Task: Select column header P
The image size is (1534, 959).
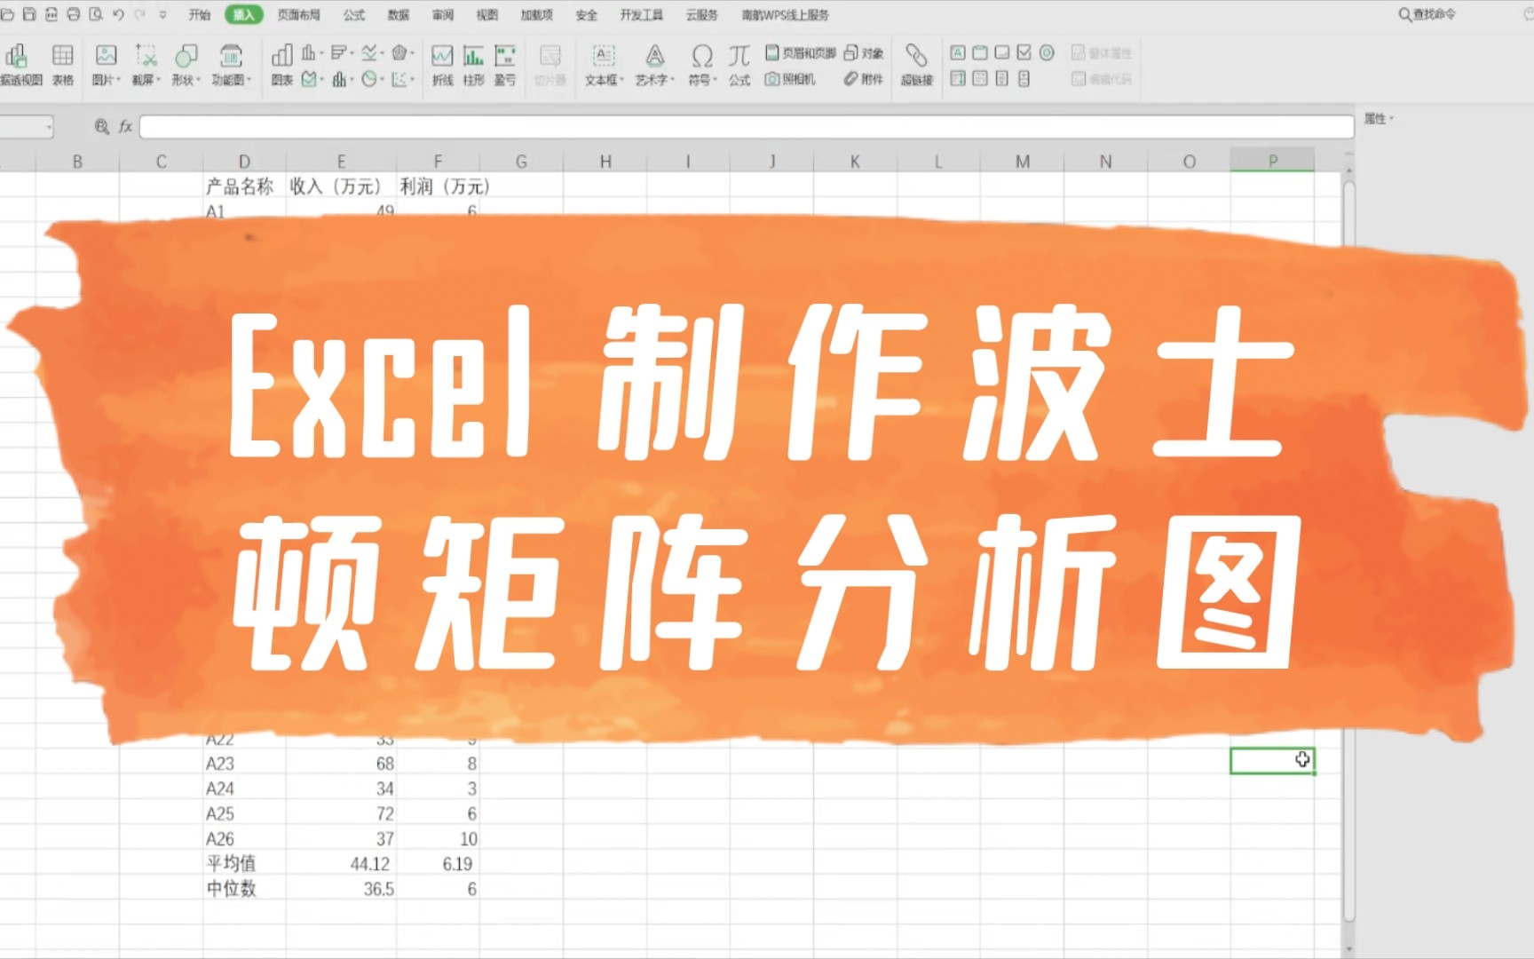Action: (1272, 161)
